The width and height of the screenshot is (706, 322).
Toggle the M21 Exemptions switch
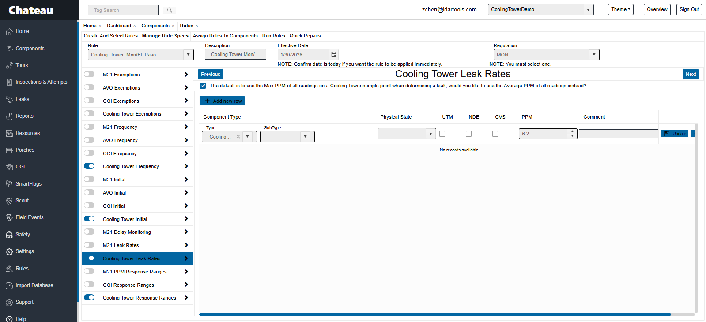89,74
